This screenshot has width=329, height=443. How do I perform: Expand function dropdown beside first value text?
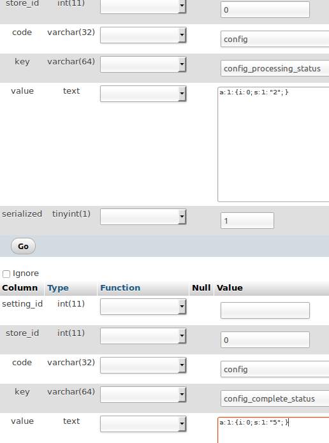tap(143, 94)
